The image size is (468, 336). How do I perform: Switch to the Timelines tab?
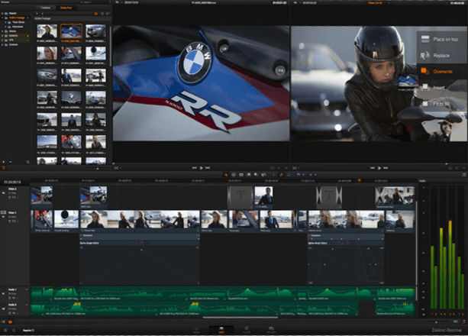click(x=45, y=8)
